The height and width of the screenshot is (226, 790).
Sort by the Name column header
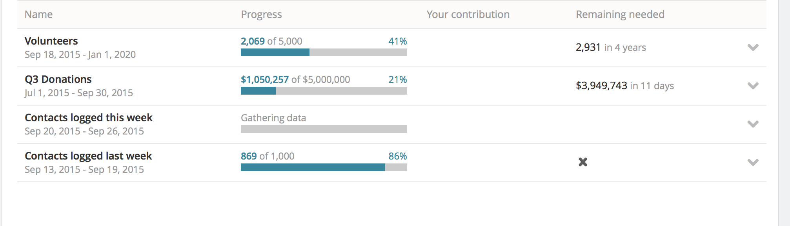pyautogui.click(x=38, y=14)
